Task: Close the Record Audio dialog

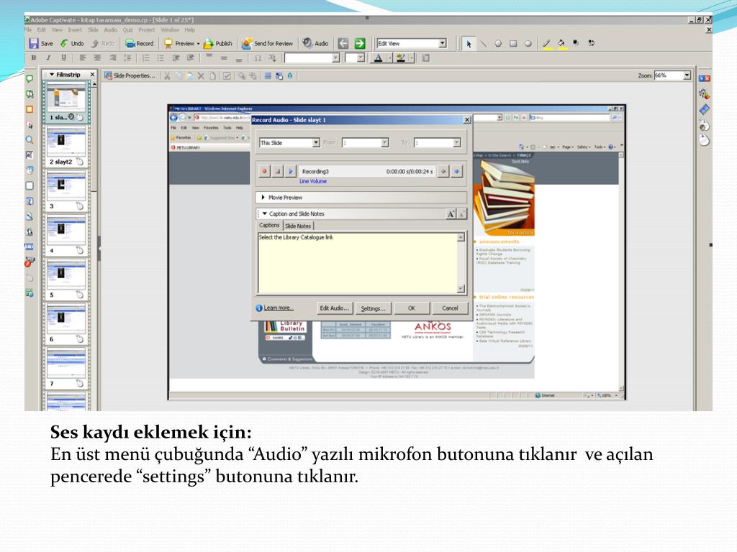Action: coord(466,120)
